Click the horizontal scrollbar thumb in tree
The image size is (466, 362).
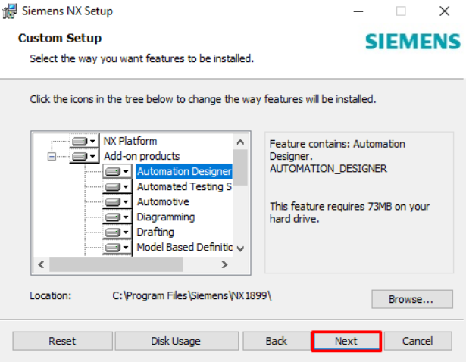pos(116,264)
